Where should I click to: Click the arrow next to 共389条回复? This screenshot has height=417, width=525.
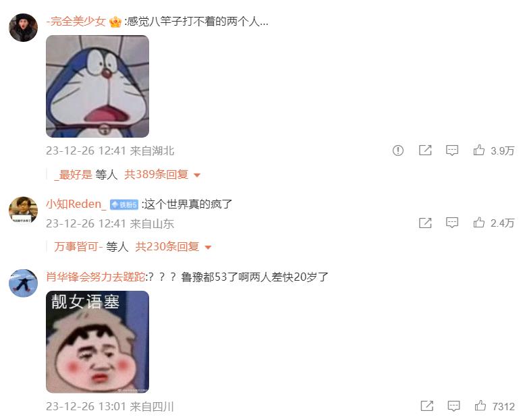click(x=197, y=175)
